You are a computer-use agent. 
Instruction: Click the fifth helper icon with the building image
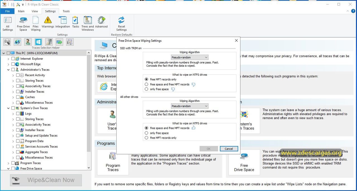49,42
